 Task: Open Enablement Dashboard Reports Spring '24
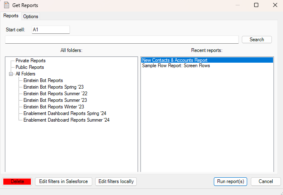65,113
